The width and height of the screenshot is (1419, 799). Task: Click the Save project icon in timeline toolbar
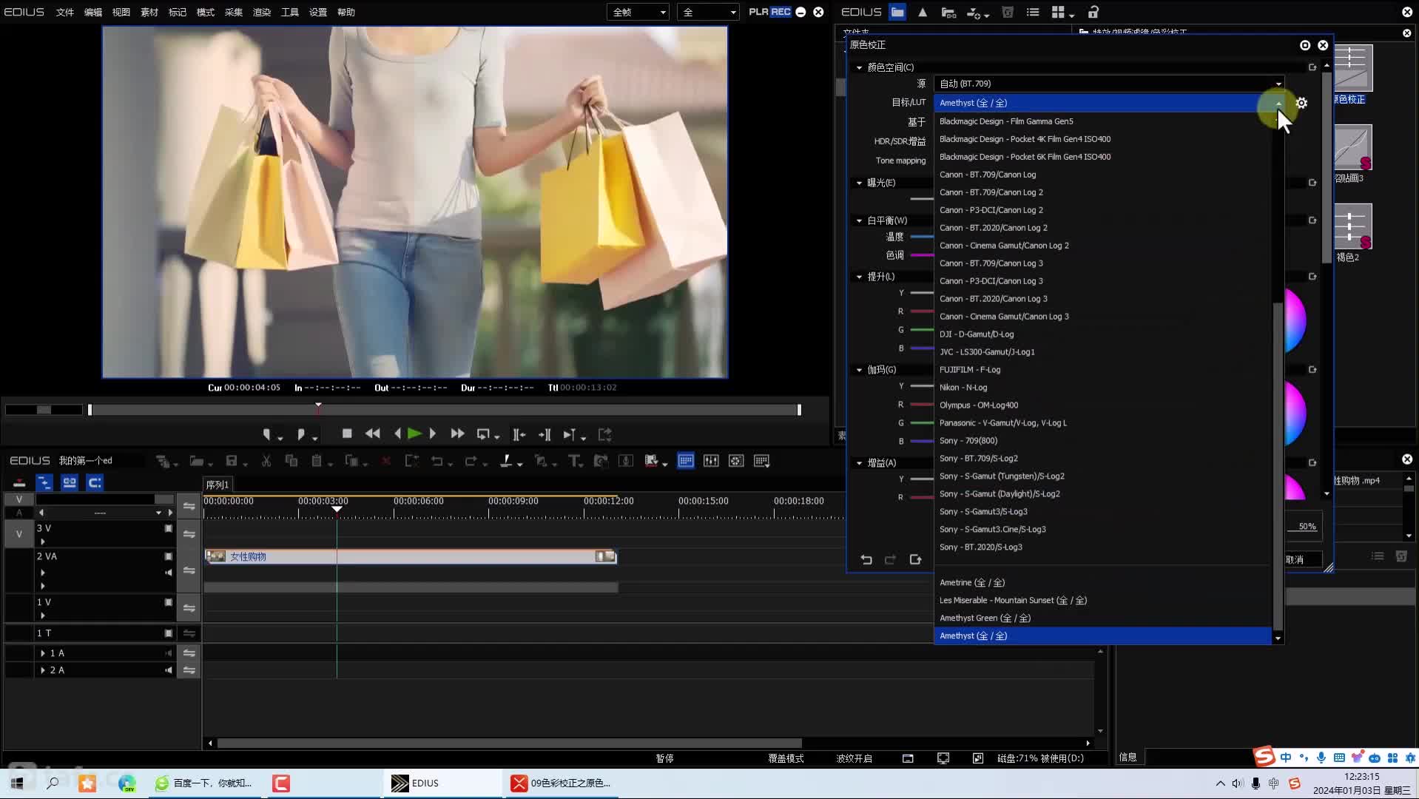coord(232,461)
